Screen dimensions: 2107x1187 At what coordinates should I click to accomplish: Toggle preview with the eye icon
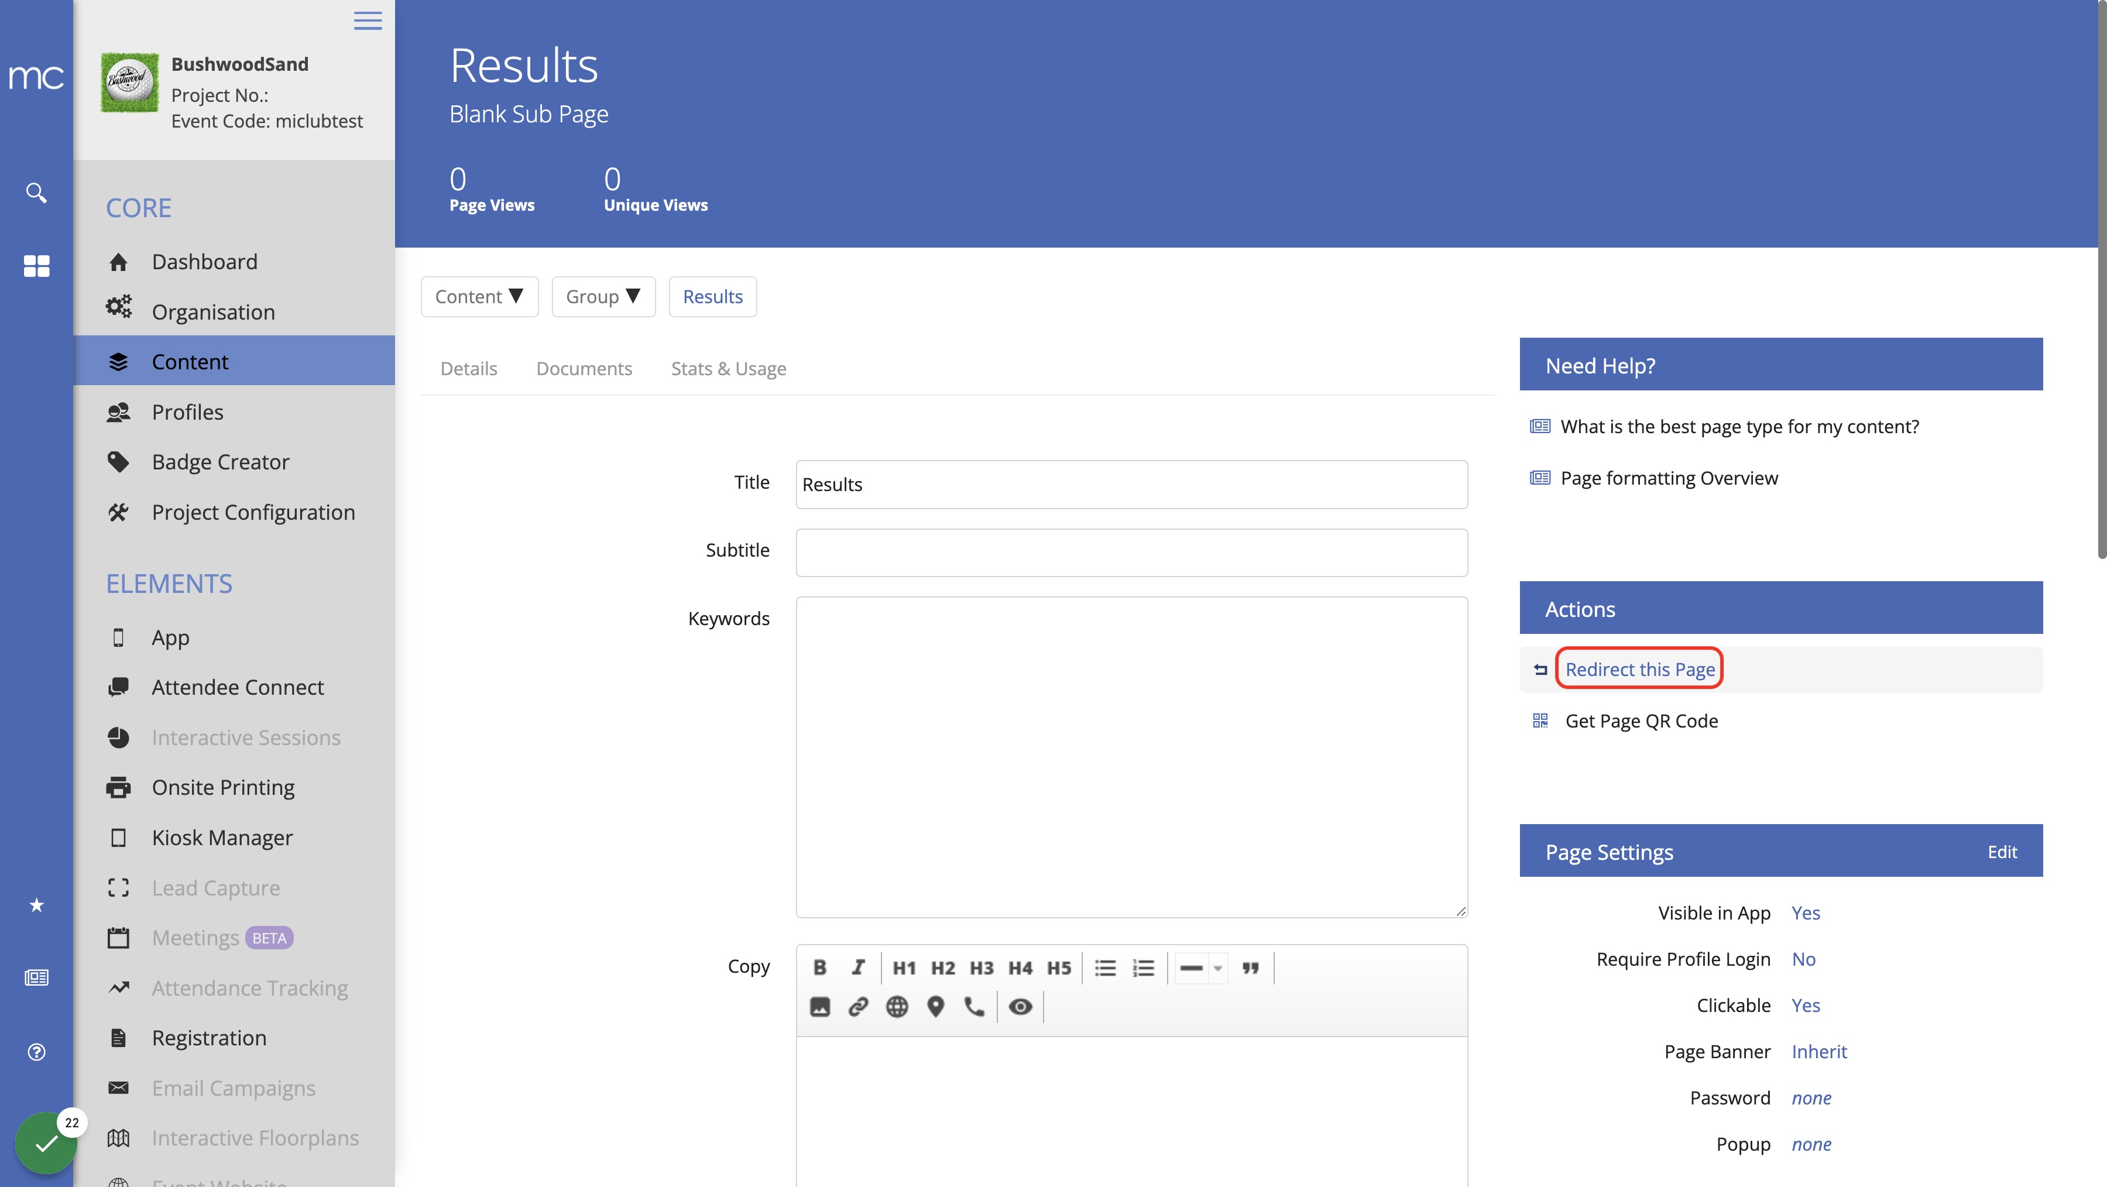(x=1020, y=1006)
